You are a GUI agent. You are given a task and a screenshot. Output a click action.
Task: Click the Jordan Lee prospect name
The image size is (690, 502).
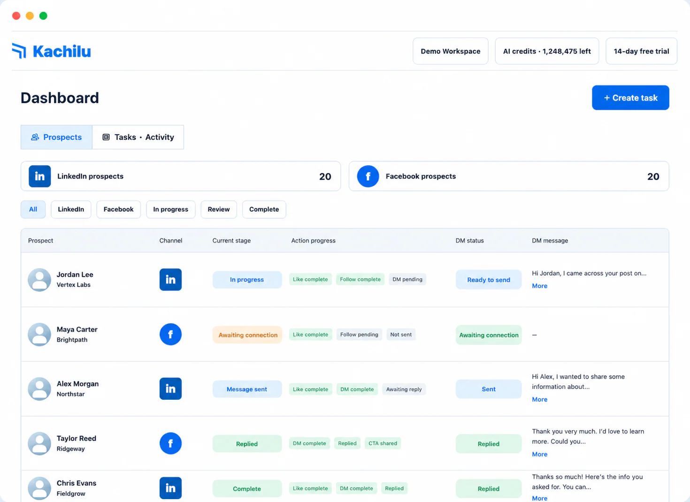point(75,274)
